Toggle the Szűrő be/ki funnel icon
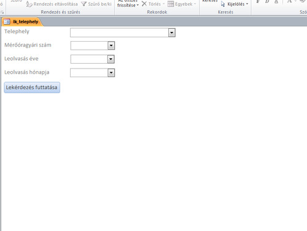307x231 pixels. click(x=84, y=4)
